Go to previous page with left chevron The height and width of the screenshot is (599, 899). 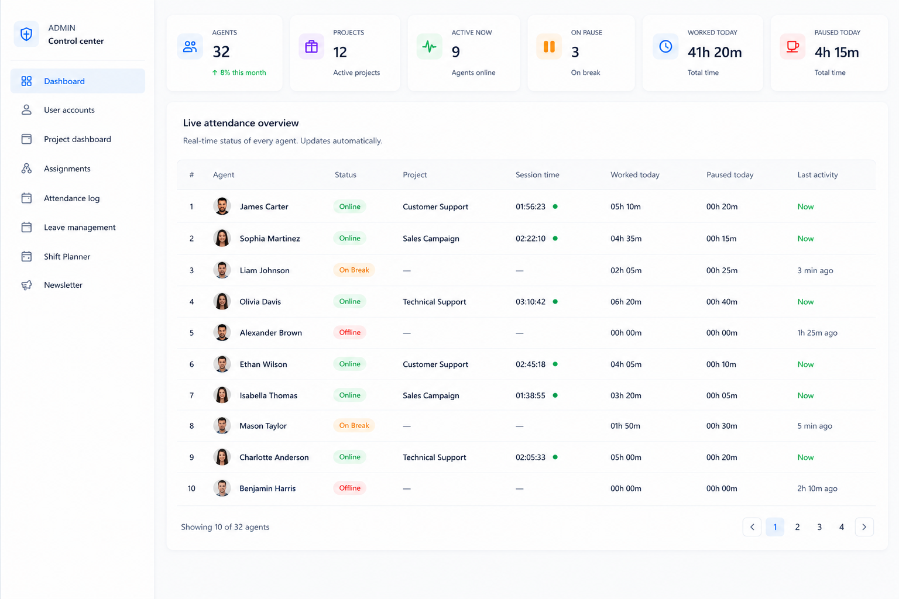(x=752, y=527)
